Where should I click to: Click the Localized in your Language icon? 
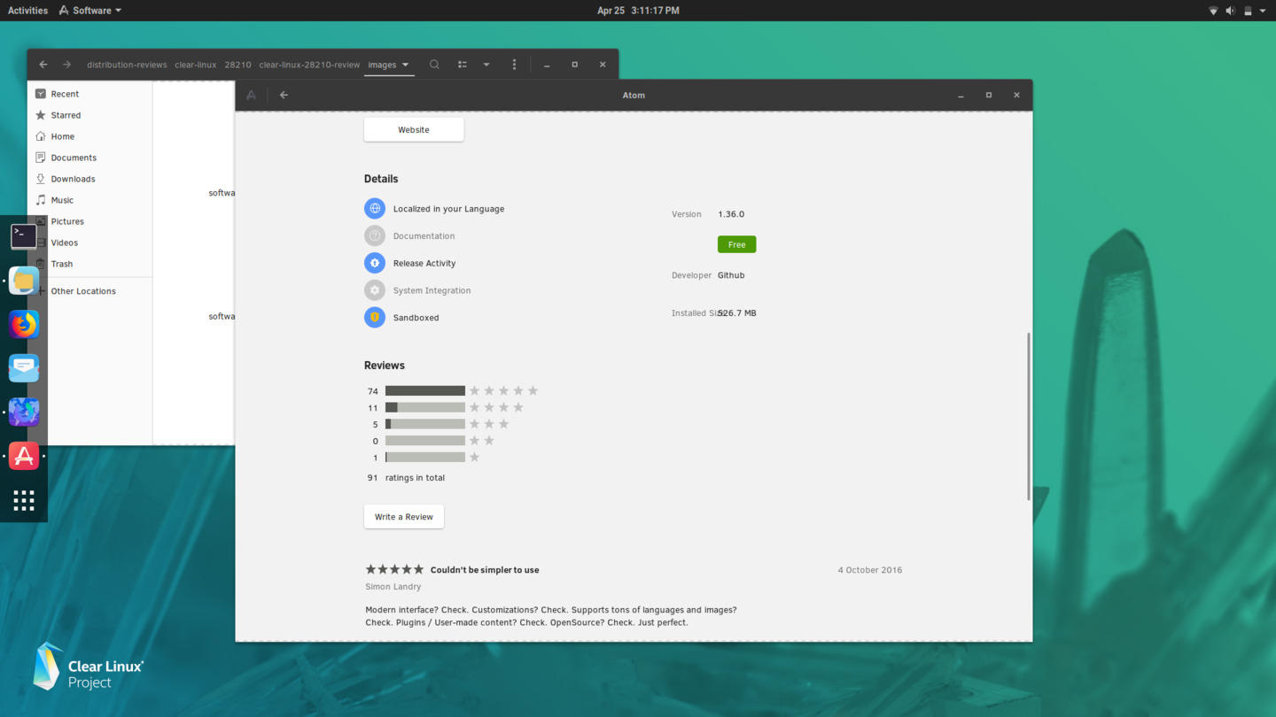click(375, 208)
